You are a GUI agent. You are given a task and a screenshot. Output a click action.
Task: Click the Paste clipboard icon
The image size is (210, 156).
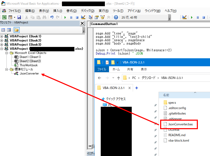coord(38,17)
